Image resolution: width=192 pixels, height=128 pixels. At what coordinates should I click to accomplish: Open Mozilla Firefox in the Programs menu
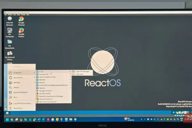[x=54, y=93]
